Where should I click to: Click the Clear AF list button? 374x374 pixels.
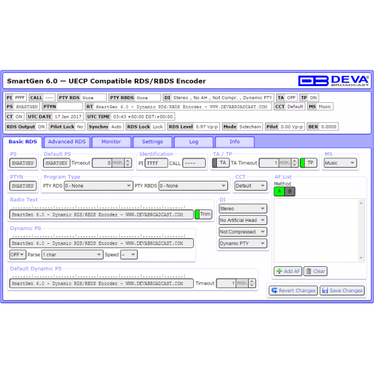click(315, 271)
